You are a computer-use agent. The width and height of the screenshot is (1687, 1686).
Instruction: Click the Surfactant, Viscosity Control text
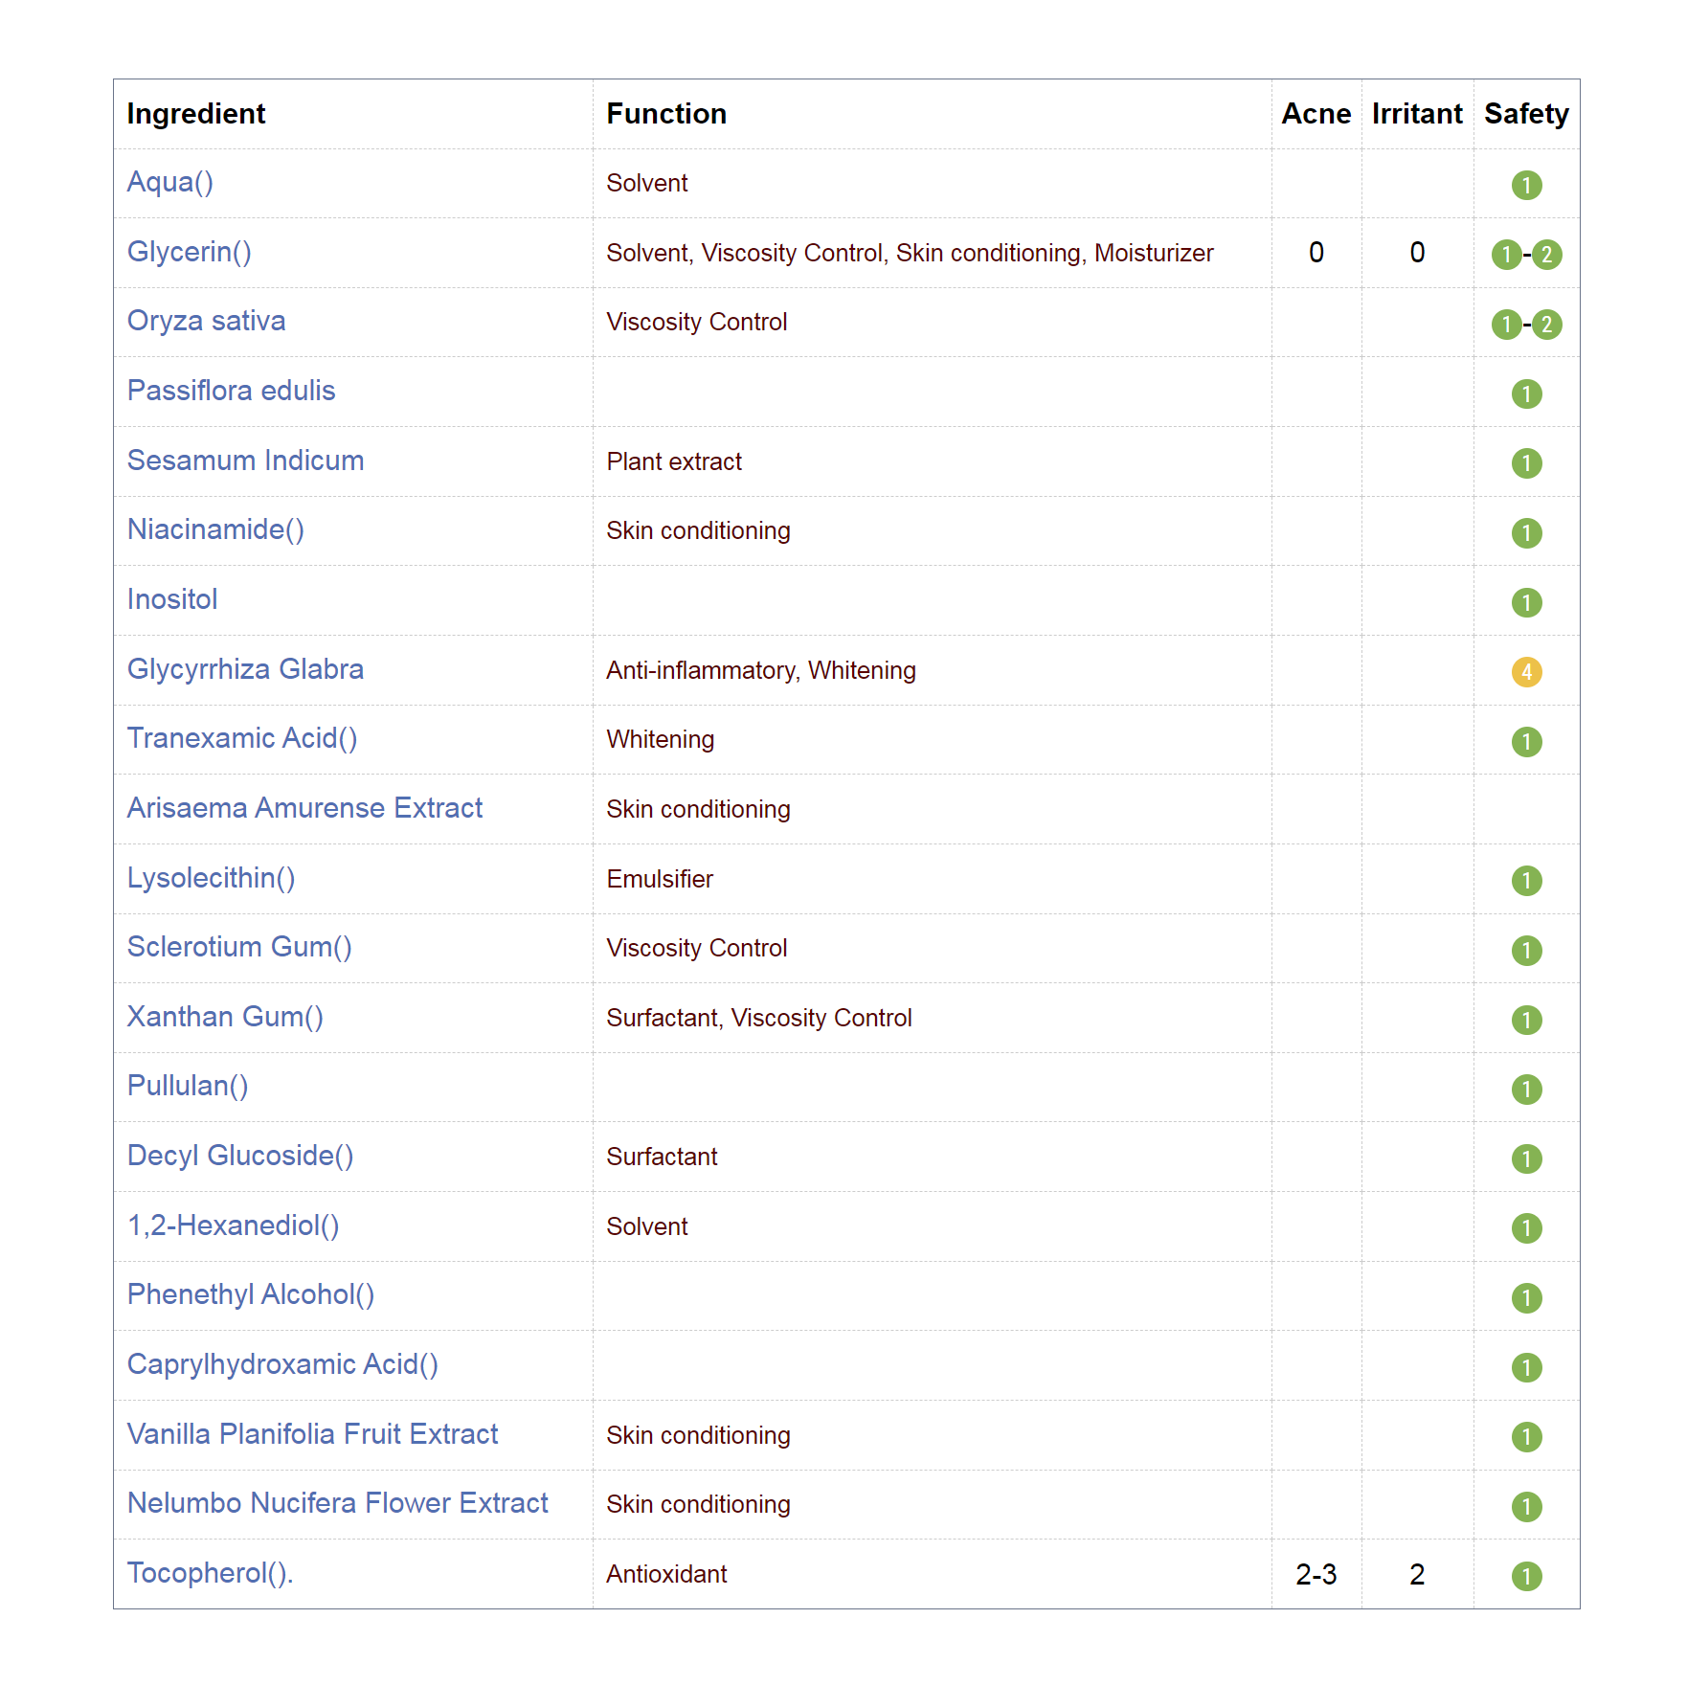click(x=759, y=1018)
